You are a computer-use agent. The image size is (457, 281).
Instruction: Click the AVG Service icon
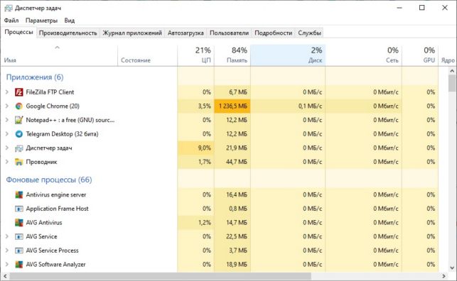pyautogui.click(x=19, y=236)
